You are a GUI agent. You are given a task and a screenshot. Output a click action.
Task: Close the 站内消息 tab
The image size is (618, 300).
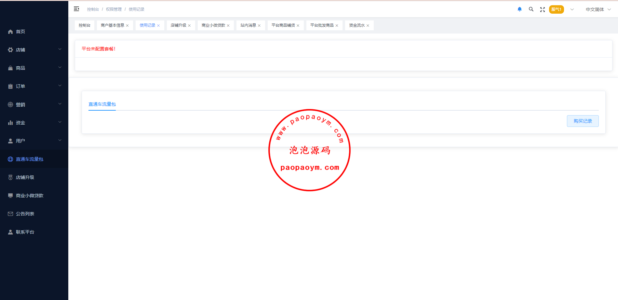[259, 26]
